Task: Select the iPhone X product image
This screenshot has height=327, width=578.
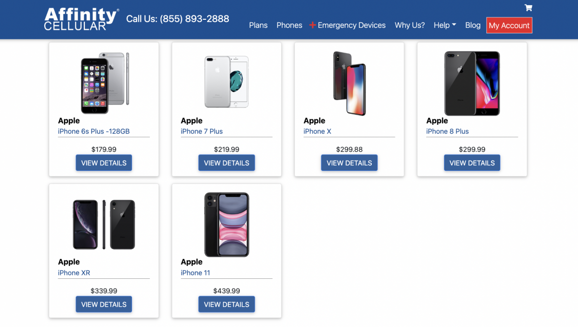Action: (349, 83)
